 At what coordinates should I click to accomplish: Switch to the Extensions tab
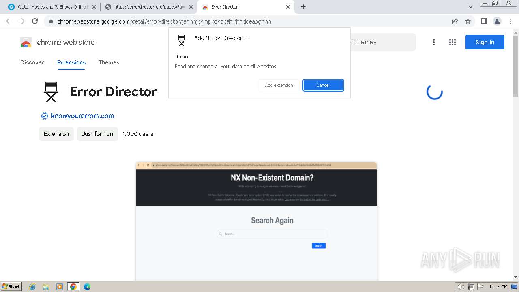pyautogui.click(x=71, y=62)
